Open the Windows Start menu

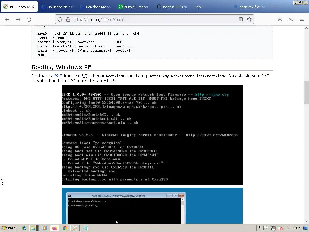pos(8,228)
